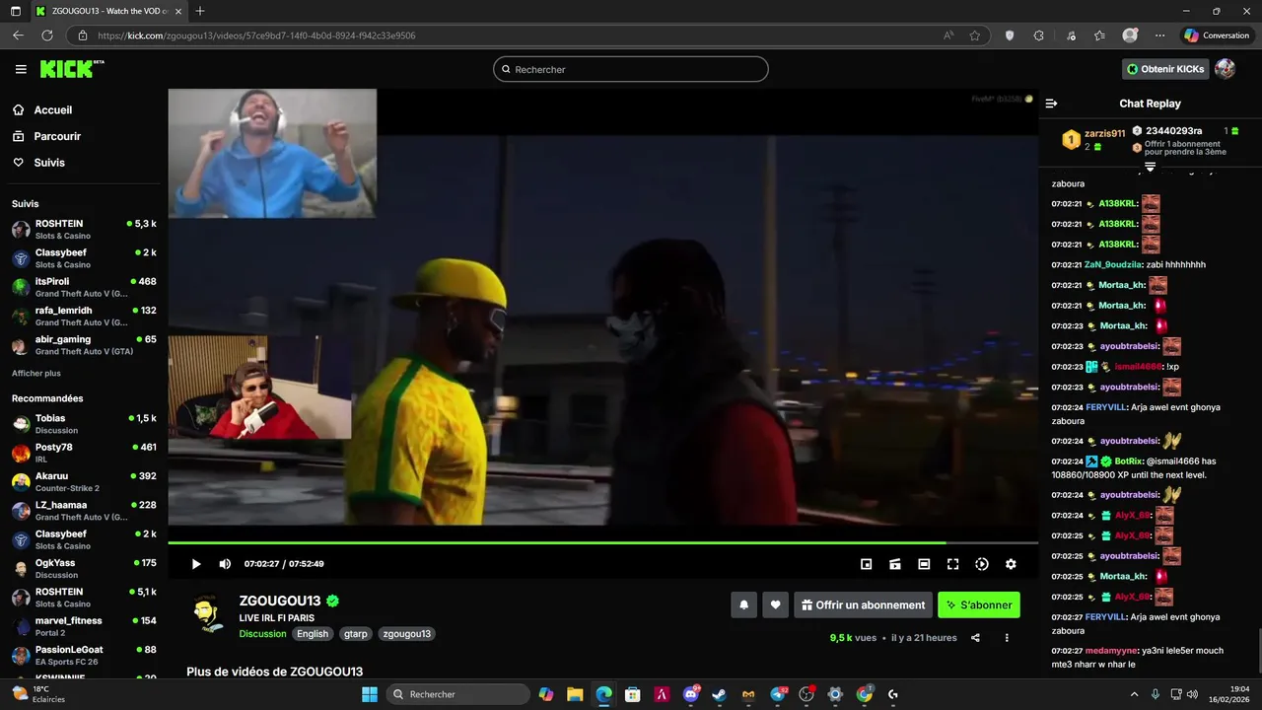
Task: Open ROSHTEIN channel in Suivis list
Action: tap(84, 230)
